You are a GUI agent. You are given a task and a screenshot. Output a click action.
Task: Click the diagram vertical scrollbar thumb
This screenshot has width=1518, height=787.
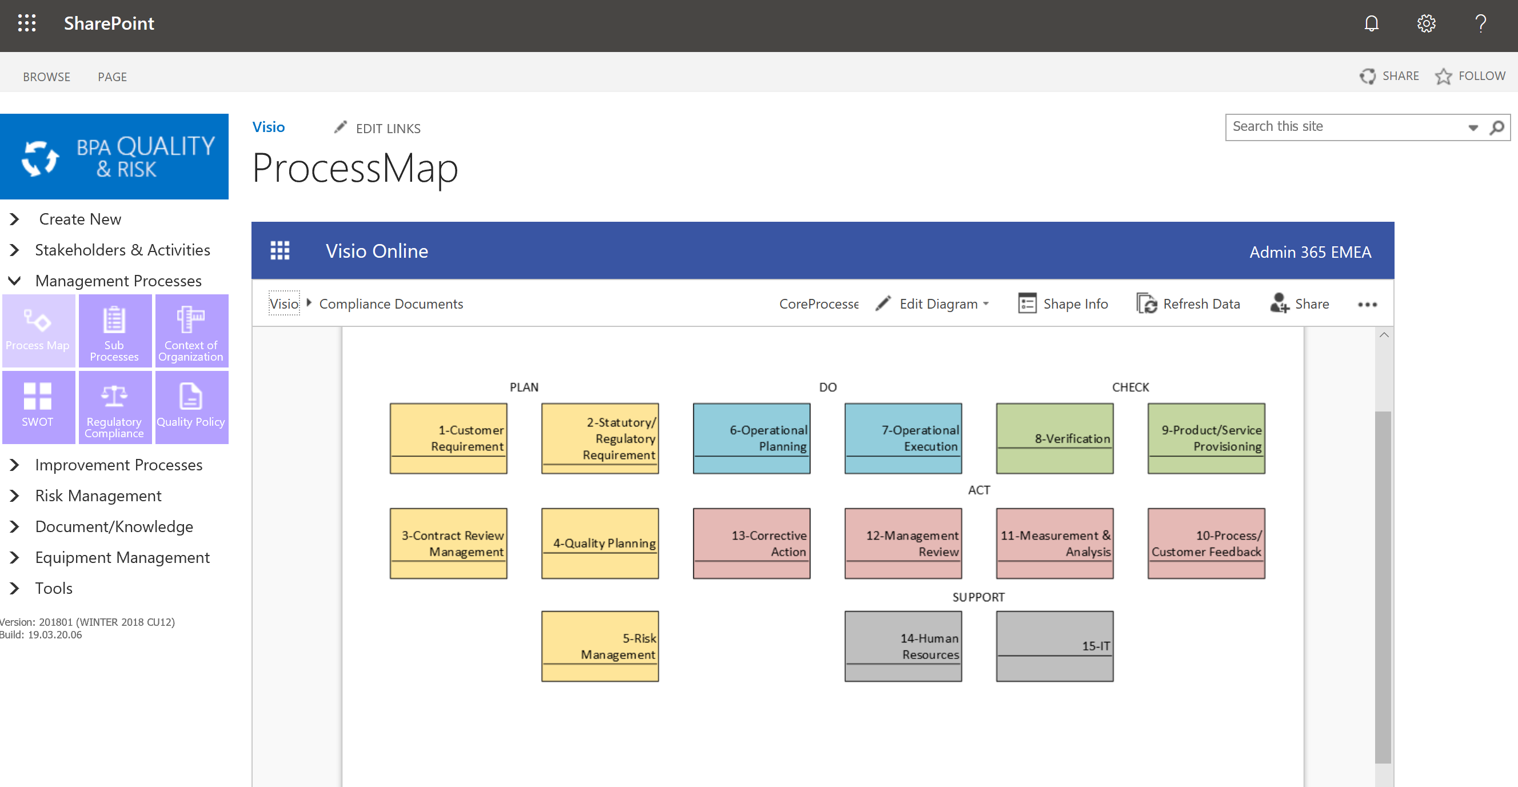click(x=1383, y=587)
